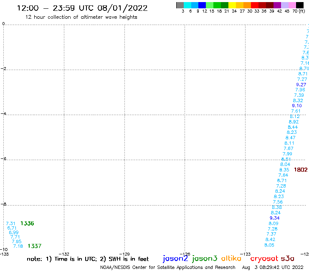Click wave height value 7.18

tap(18, 246)
